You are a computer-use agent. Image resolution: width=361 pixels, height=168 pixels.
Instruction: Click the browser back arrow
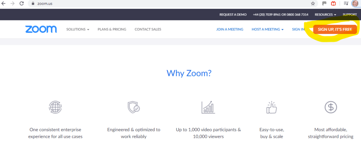(4, 4)
